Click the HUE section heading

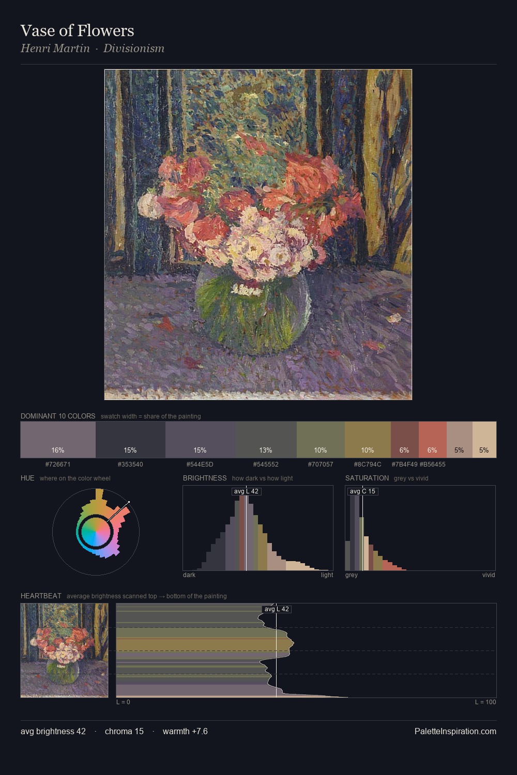point(27,478)
